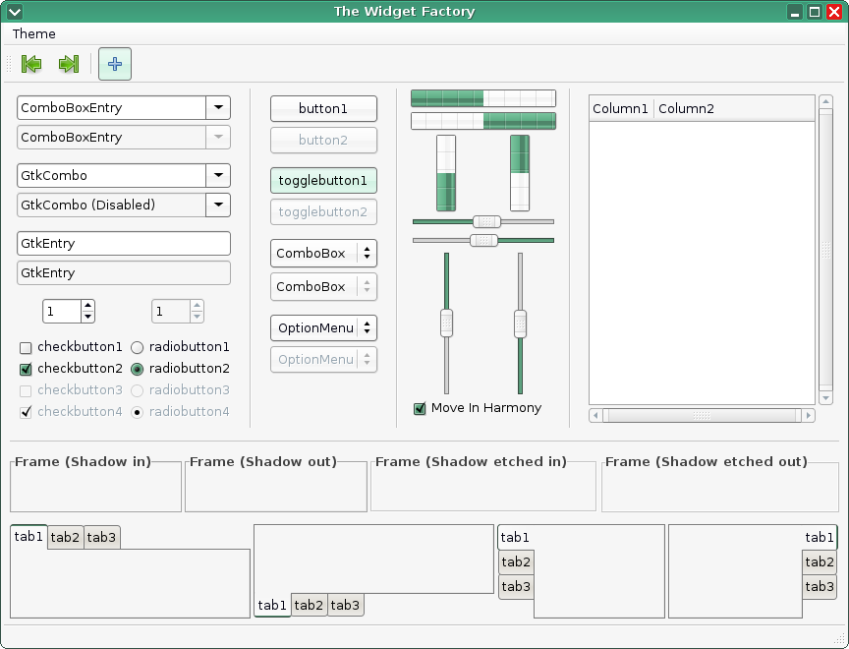This screenshot has height=649, width=849.
Task: Switch to tab2 in the top-tabbed notebook
Action: coord(65,538)
